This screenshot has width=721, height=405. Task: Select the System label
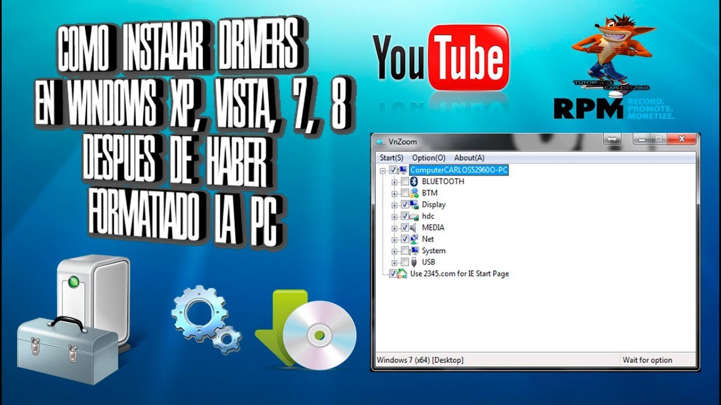pos(434,250)
